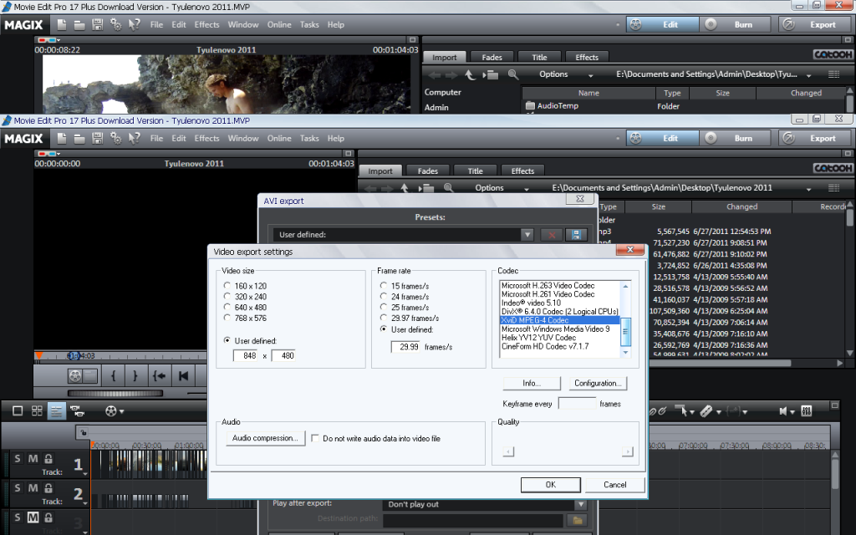
Task: Enable the 640 x 480 video size option
Action: tap(227, 305)
